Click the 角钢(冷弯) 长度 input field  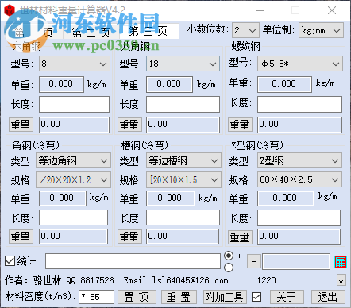[74, 218]
